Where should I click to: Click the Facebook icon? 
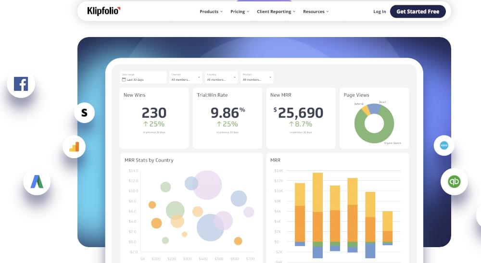[21, 84]
